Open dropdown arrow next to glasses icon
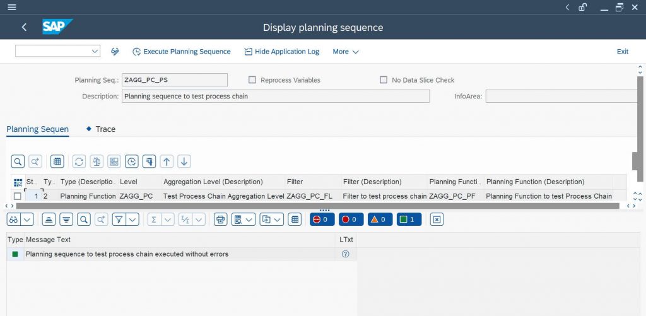Image resolution: width=646 pixels, height=316 pixels. (x=27, y=219)
